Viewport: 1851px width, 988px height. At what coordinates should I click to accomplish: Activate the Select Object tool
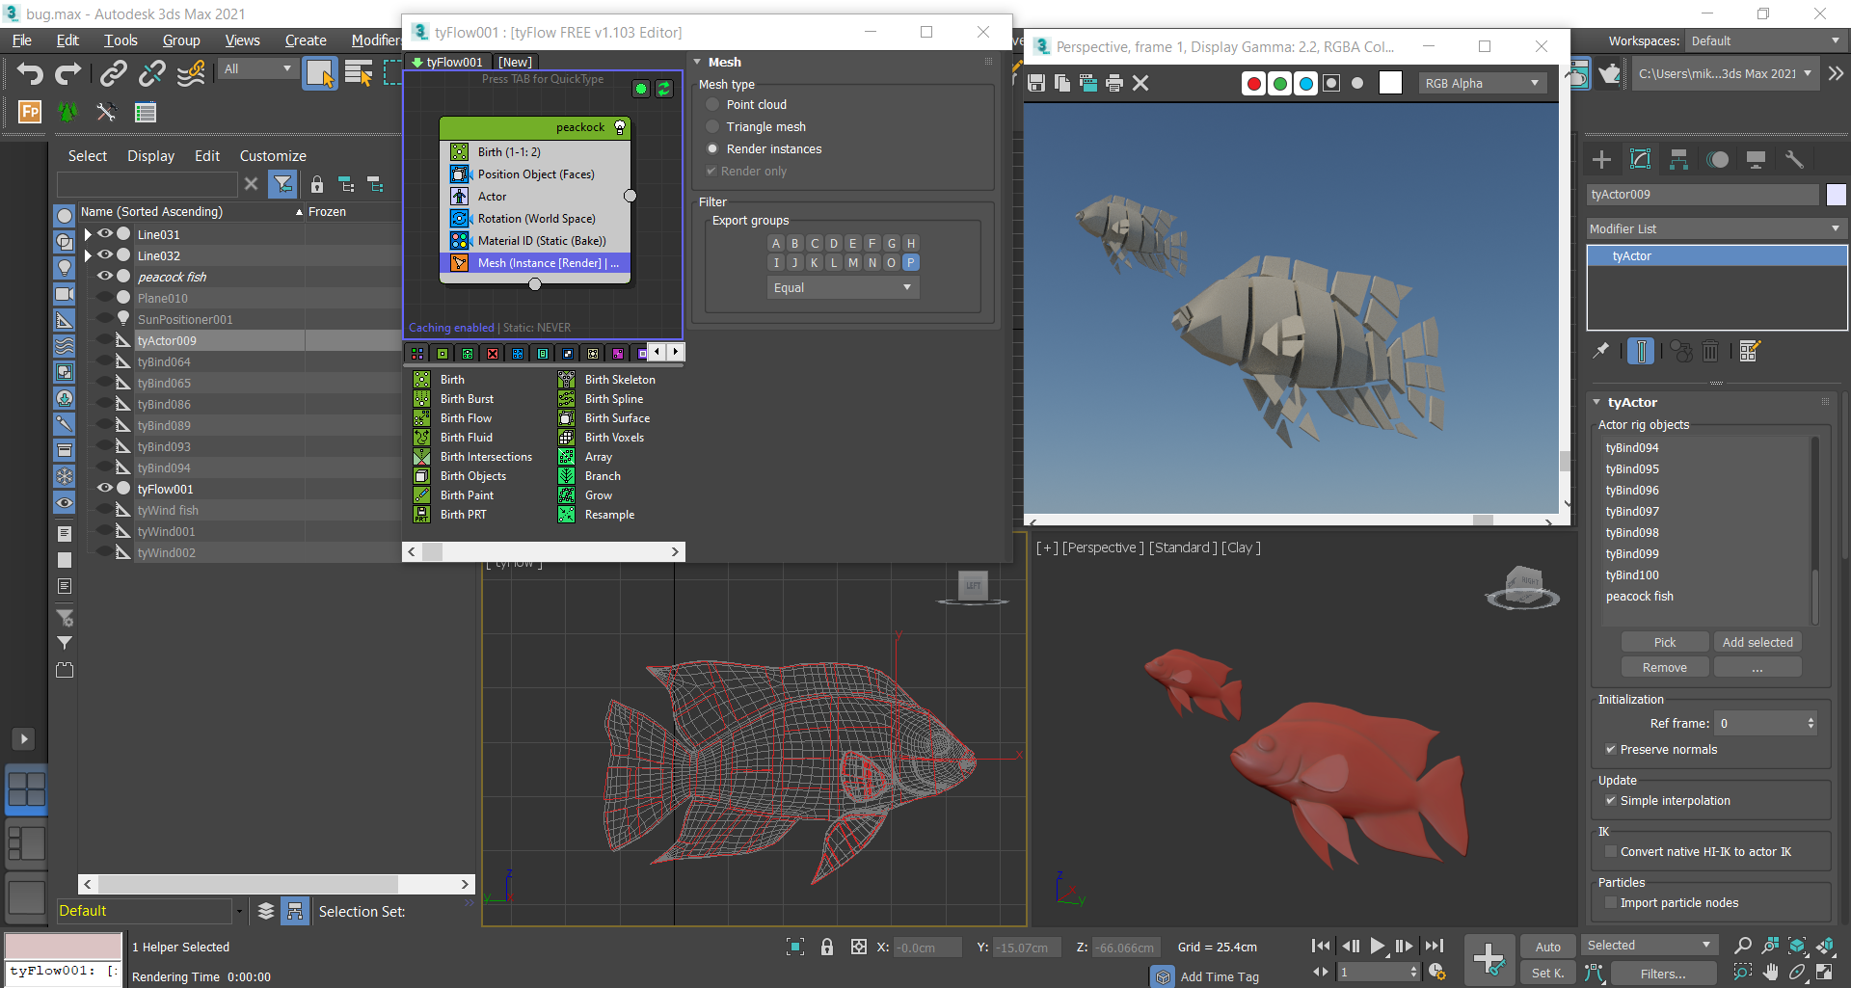pyautogui.click(x=320, y=74)
